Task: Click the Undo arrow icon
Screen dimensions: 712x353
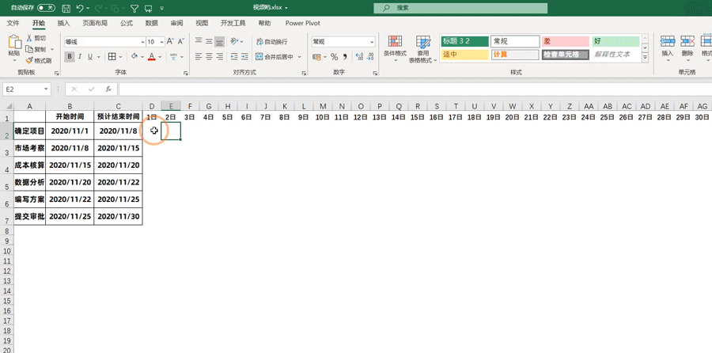Action: [x=80, y=8]
